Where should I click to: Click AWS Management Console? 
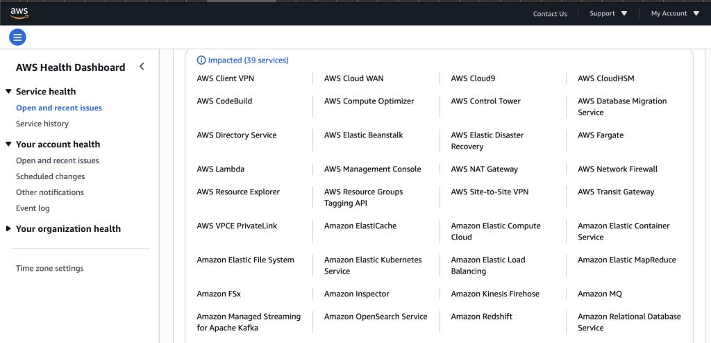[372, 169]
